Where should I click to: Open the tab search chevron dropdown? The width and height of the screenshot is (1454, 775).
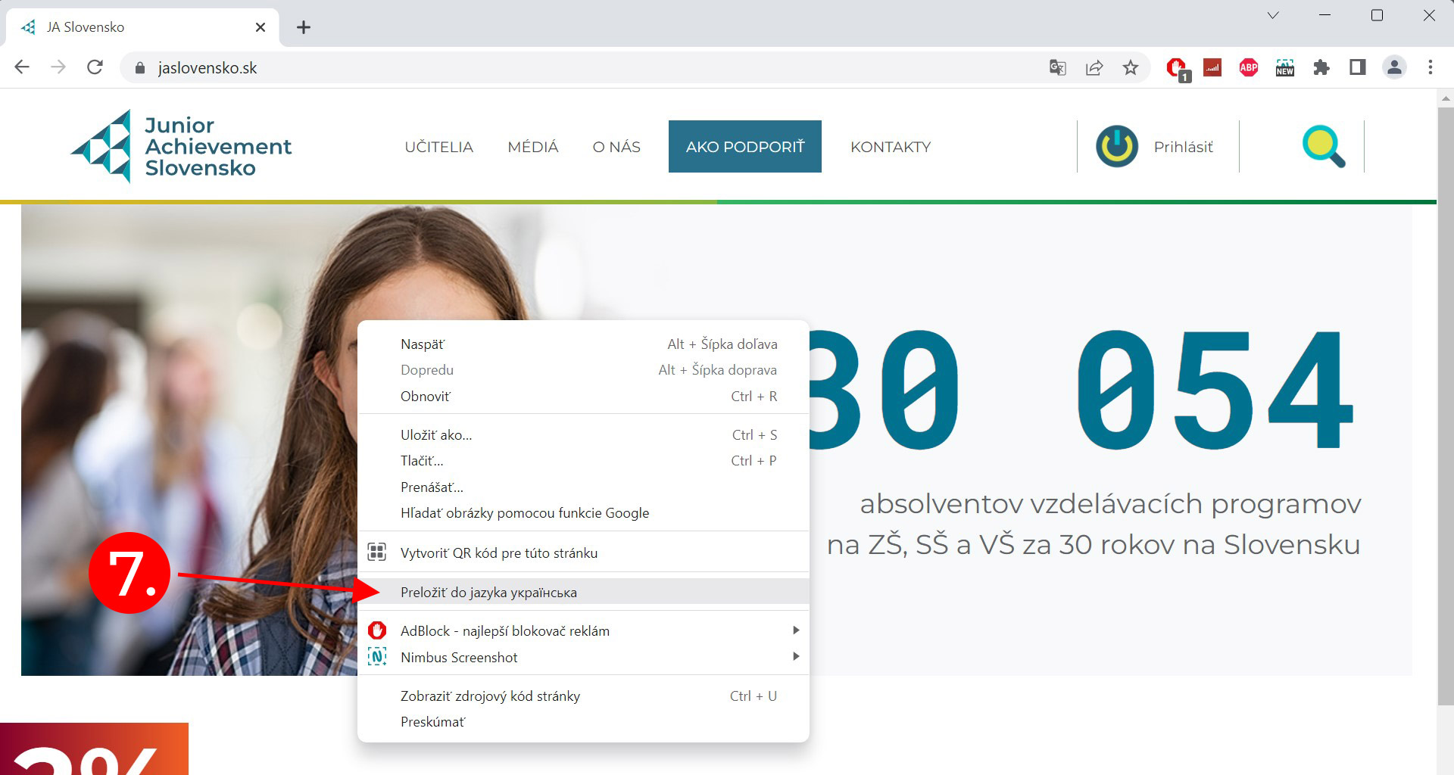point(1272,14)
